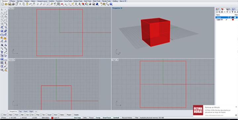Toggle the Near osnap checkbox
The height and width of the screenshot is (120, 238).
8,115
